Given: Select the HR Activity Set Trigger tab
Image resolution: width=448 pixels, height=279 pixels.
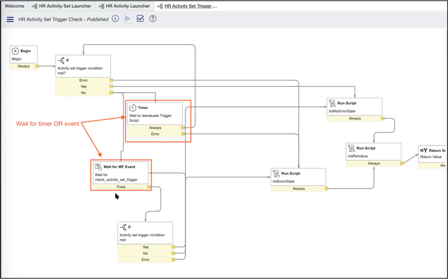Looking at the screenshot, I should [187, 6].
